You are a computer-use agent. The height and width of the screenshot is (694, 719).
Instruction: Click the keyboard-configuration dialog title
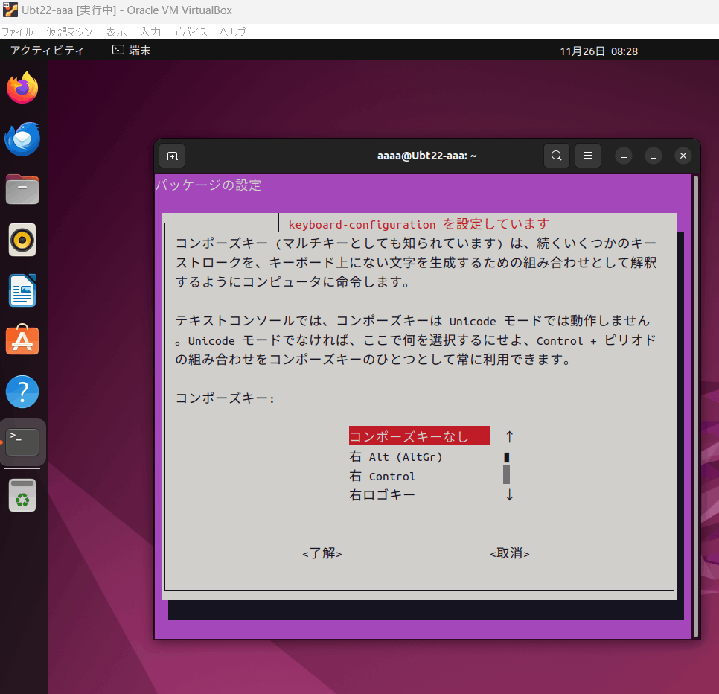pyautogui.click(x=418, y=224)
